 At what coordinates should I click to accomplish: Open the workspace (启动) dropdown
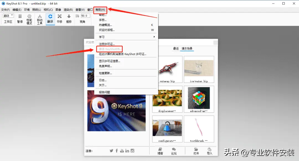point(8,15)
